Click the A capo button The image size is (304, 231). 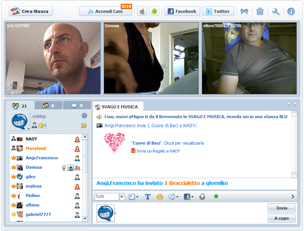click(282, 218)
